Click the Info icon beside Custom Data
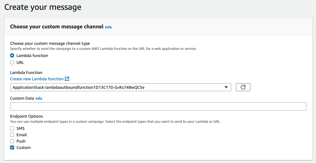 pyautogui.click(x=39, y=98)
